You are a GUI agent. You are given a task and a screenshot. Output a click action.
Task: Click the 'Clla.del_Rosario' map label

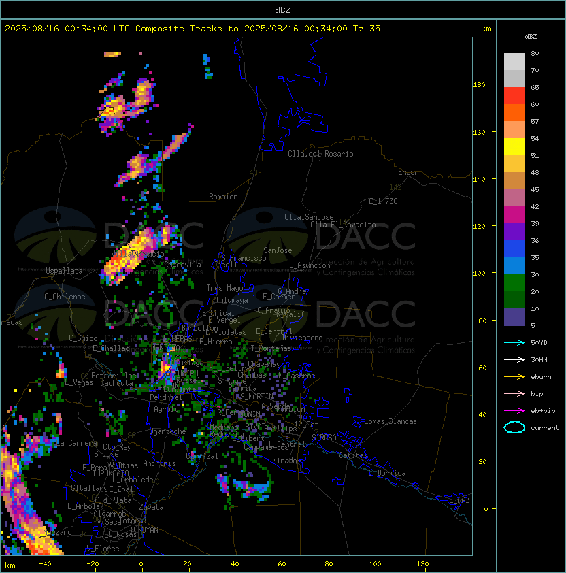(320, 154)
